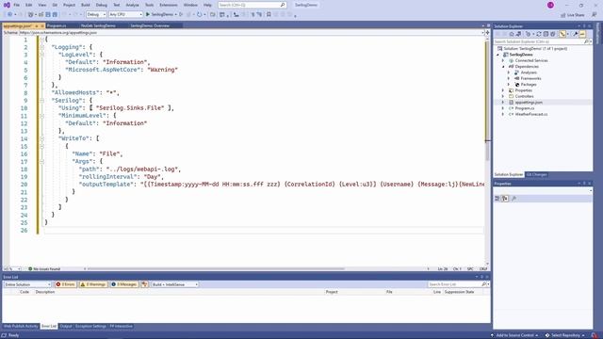Screen dimensions: 603x339
Task: Click the Start Without Debugging icon
Action: [181, 14]
